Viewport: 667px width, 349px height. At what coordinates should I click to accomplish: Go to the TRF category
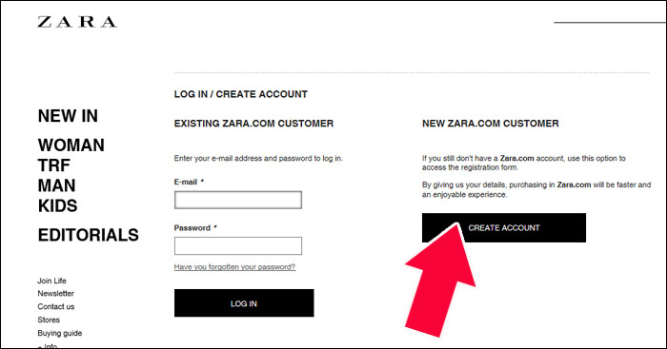tap(54, 165)
